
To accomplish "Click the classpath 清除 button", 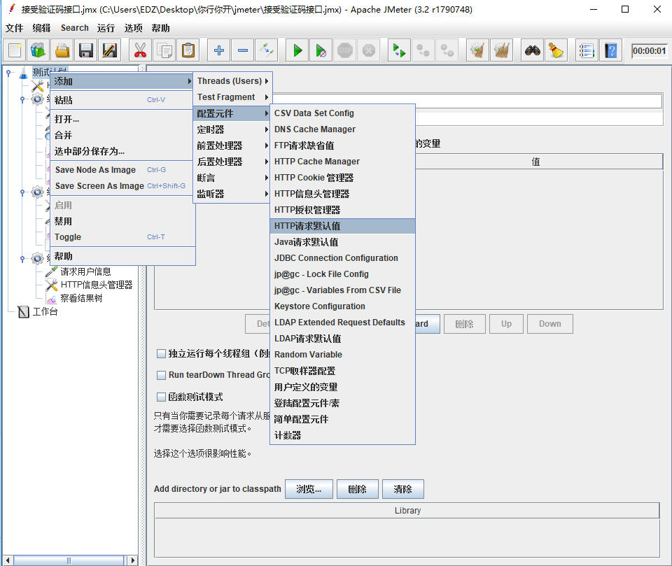I will point(403,489).
